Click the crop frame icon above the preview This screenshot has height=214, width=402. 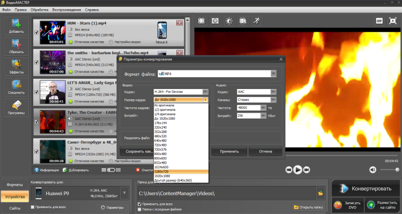[x=201, y=21]
